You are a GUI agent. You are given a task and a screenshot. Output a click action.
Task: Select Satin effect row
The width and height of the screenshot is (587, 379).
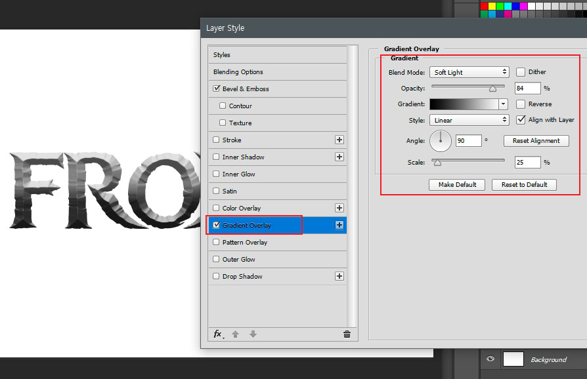[x=277, y=191]
